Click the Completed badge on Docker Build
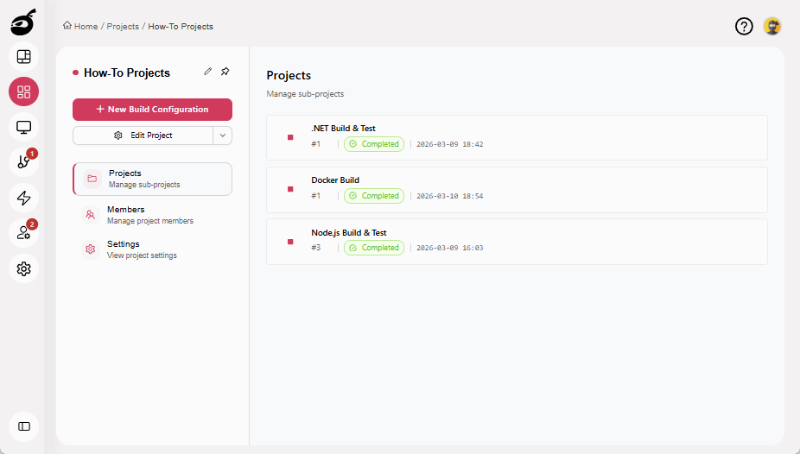800x454 pixels. coord(374,196)
